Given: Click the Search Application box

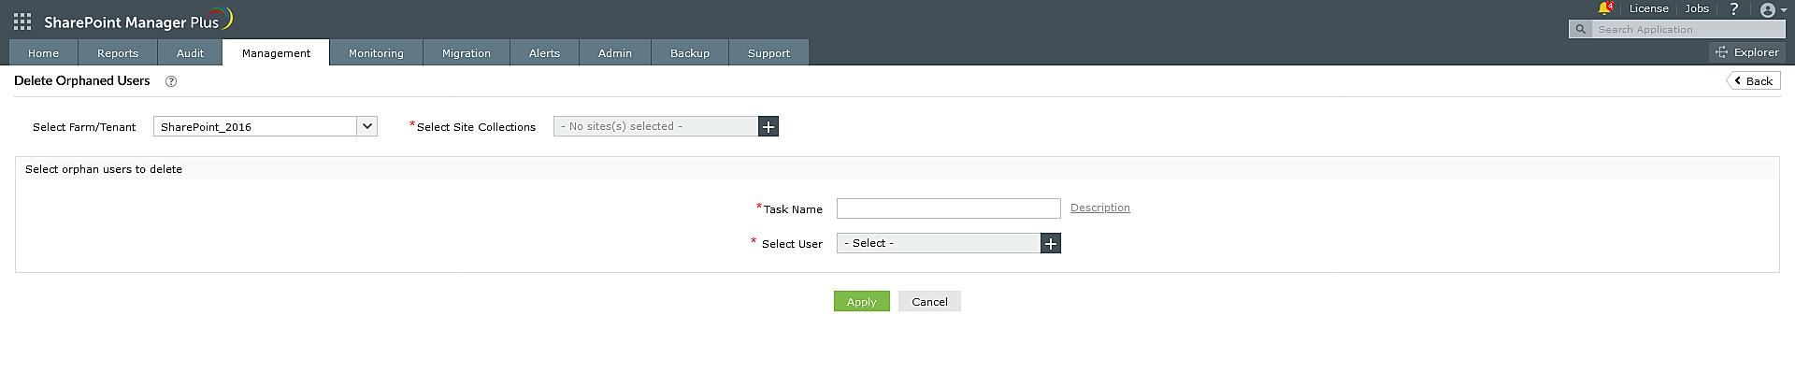Looking at the screenshot, I should [x=1688, y=29].
